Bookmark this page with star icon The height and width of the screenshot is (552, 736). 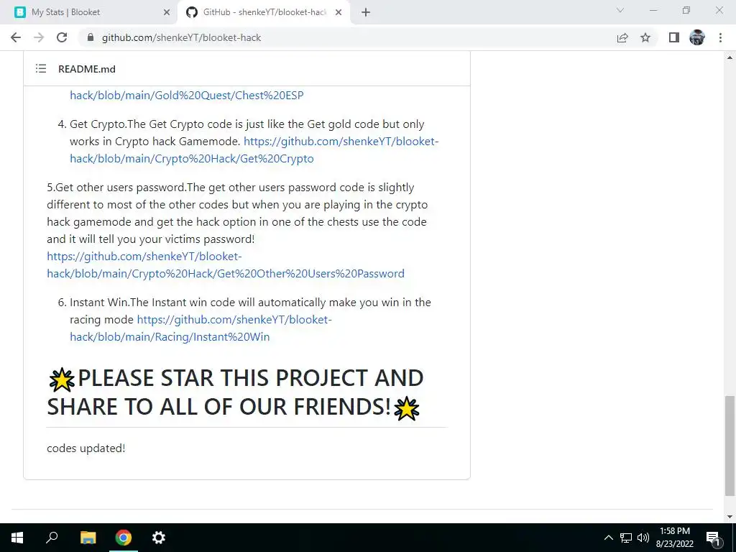(645, 37)
